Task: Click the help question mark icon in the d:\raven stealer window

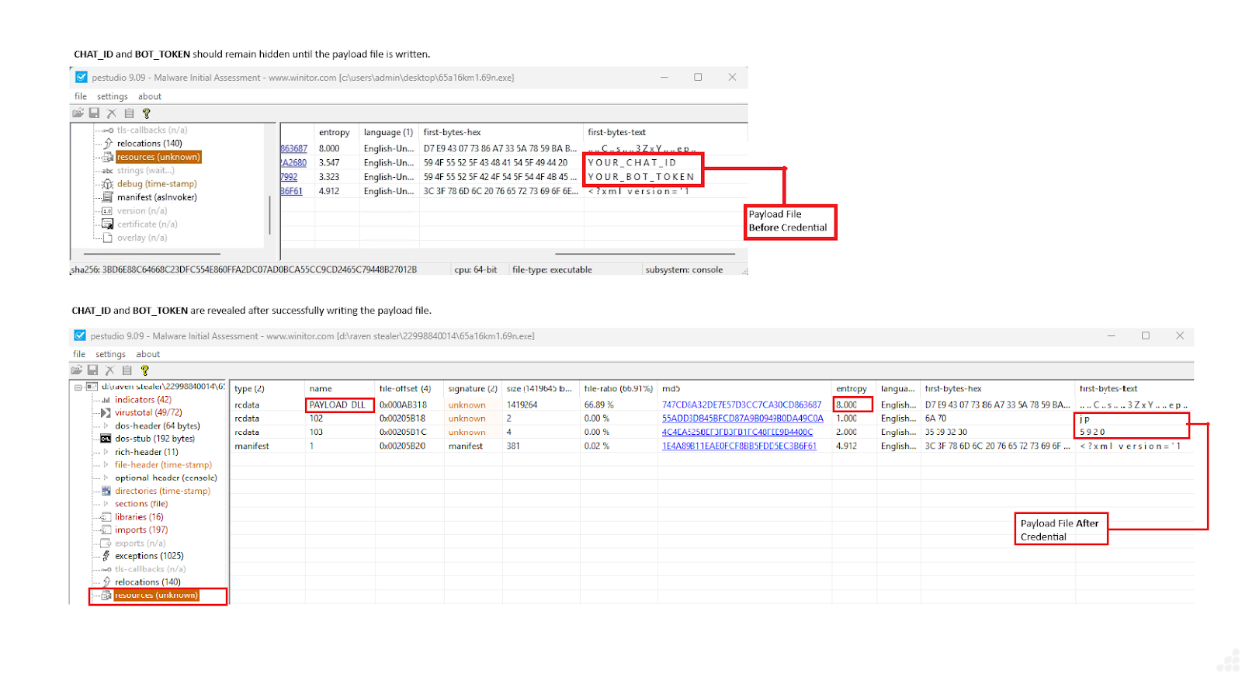Action: pyautogui.click(x=144, y=371)
